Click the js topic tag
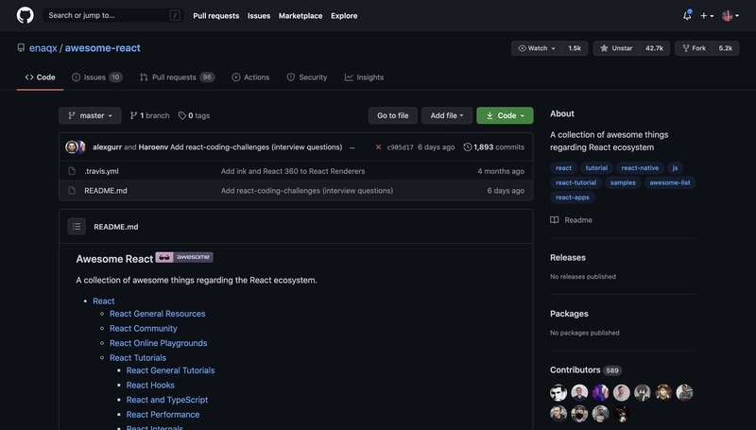The image size is (756, 430). pyautogui.click(x=675, y=168)
